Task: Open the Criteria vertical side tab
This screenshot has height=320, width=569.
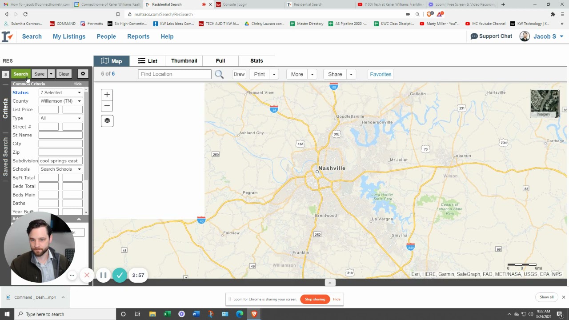Action: (x=5, y=108)
